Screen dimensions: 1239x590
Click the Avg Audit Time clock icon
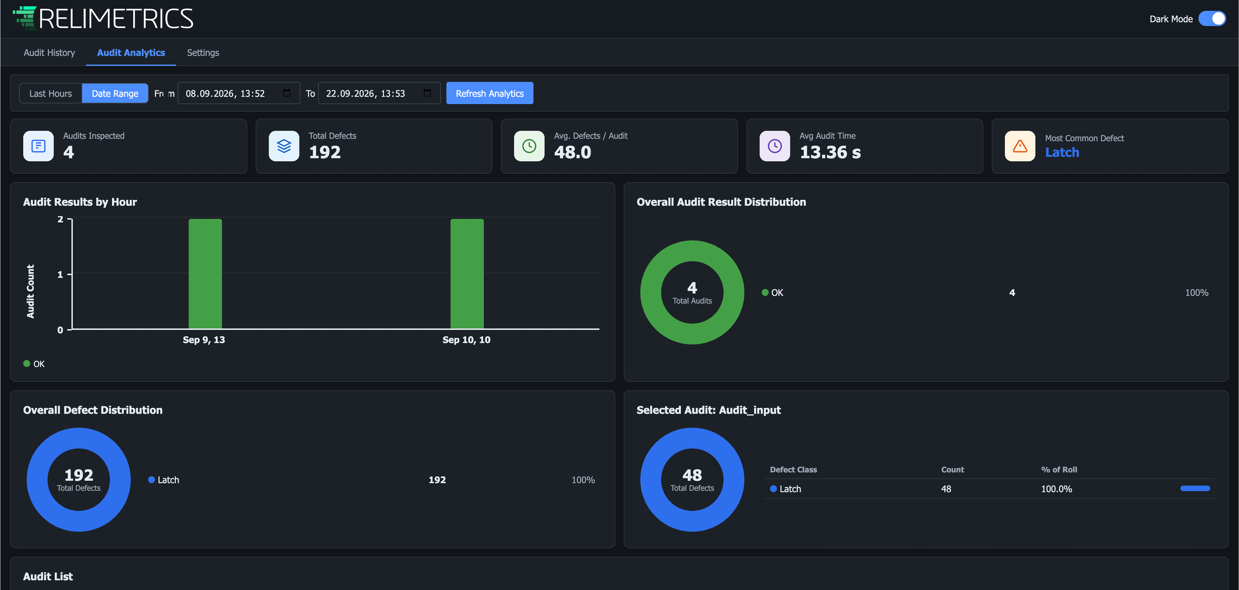pyautogui.click(x=774, y=146)
